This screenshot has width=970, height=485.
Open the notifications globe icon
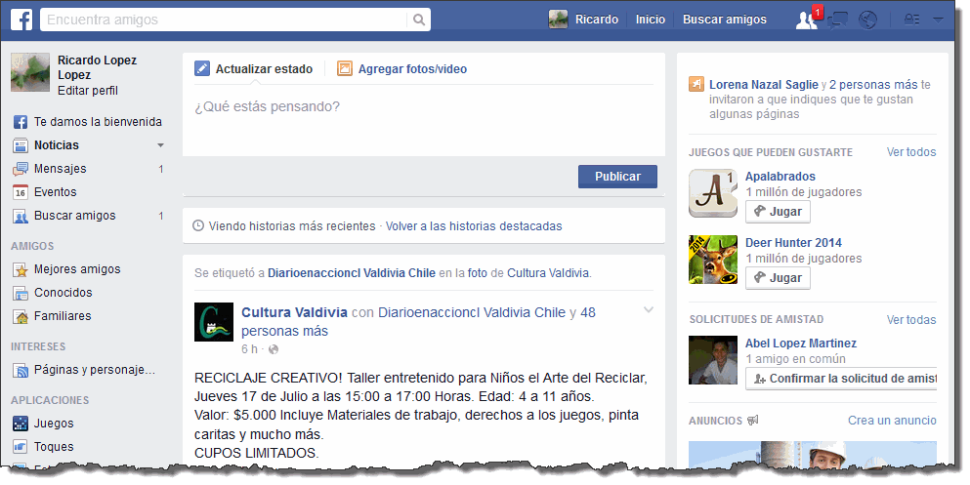(867, 20)
